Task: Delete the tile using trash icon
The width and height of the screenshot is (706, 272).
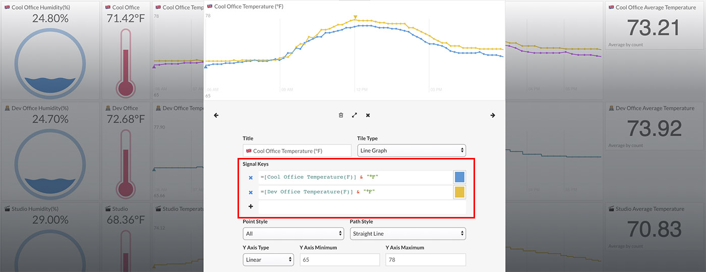Action: (341, 116)
